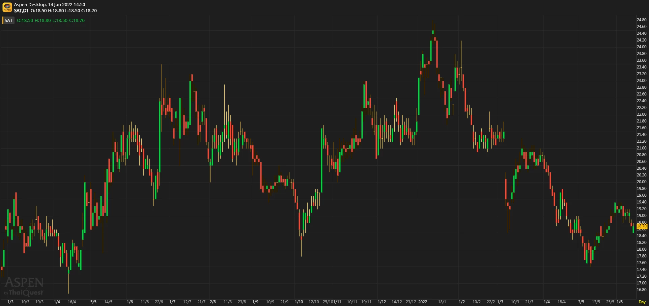649x306 pixels.
Task: Click the 20.00 price axis label
Action: pos(642,182)
